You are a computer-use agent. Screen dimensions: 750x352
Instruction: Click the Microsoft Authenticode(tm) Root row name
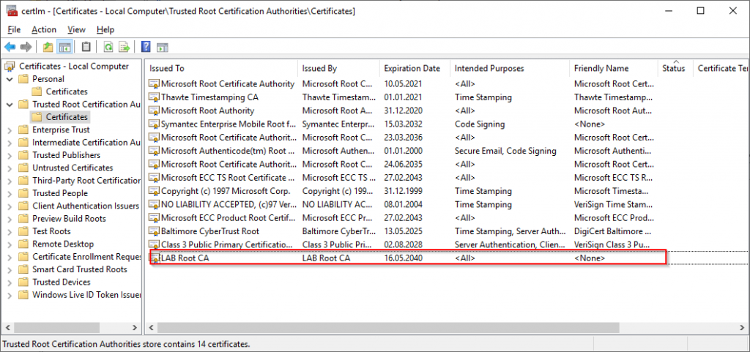[x=227, y=151]
